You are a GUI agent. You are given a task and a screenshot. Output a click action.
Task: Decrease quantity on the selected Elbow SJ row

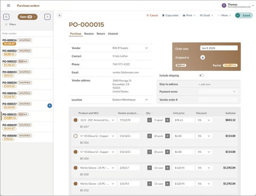[149, 152]
